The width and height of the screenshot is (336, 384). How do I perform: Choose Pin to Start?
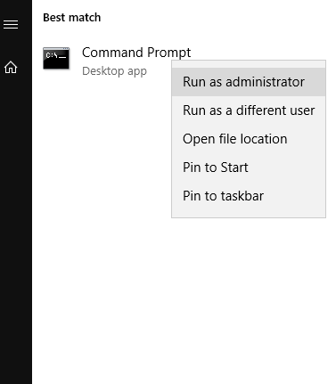click(249, 167)
